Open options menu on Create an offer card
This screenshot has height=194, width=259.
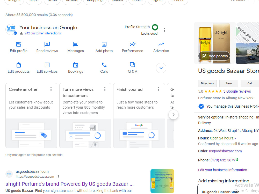[51, 89]
